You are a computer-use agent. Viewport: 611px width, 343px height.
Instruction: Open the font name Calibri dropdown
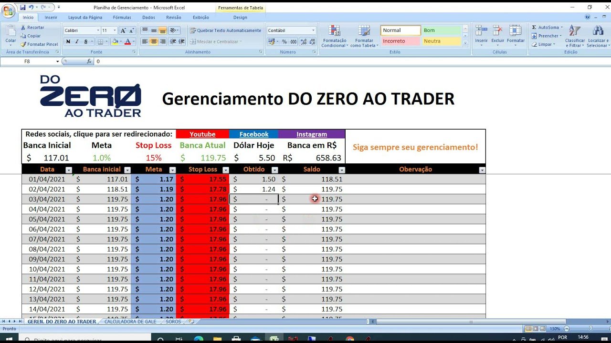(x=97, y=30)
